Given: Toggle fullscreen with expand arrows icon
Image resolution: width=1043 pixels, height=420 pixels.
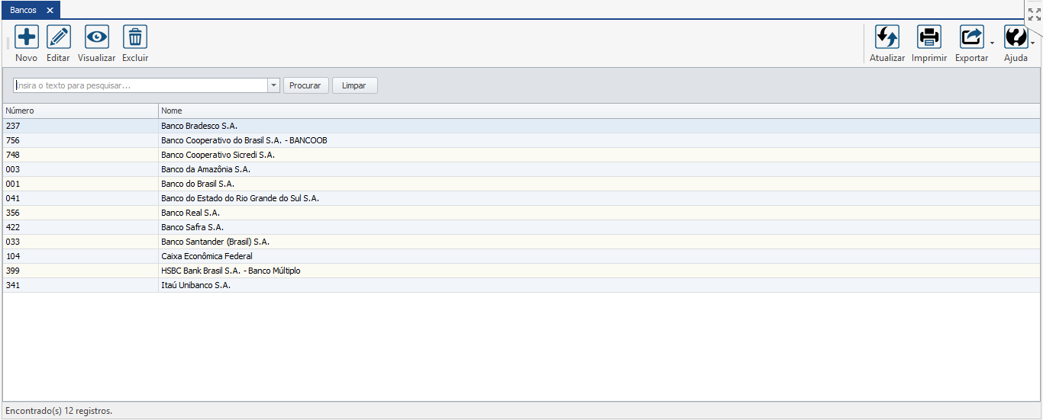Looking at the screenshot, I should (x=1034, y=14).
